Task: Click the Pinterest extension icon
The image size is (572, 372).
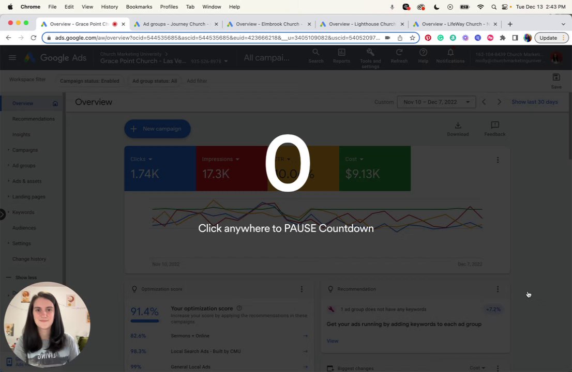Action: click(428, 38)
